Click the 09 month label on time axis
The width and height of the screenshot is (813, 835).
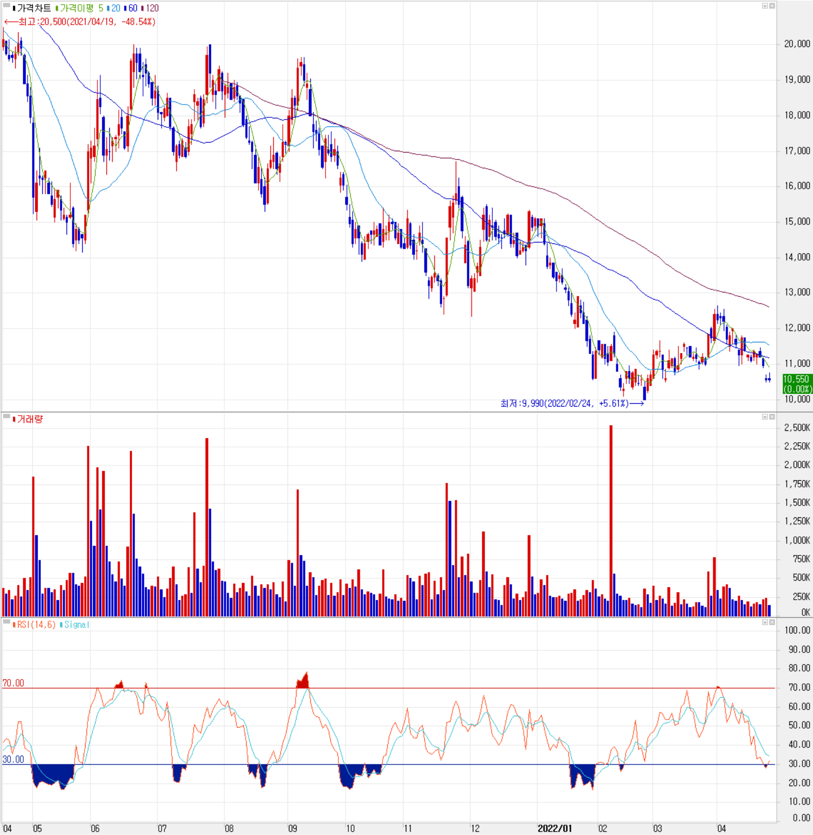pos(293,828)
